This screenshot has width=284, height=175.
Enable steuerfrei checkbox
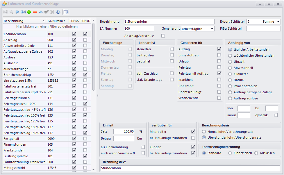point(172,49)
